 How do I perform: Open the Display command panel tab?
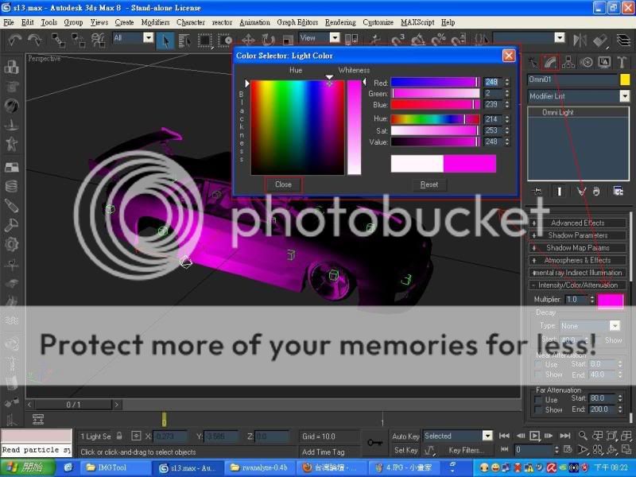pos(604,61)
